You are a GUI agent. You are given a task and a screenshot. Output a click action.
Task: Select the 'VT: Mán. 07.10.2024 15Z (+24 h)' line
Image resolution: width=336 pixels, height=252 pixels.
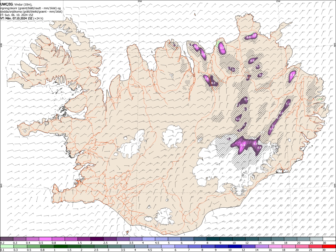[22, 18]
